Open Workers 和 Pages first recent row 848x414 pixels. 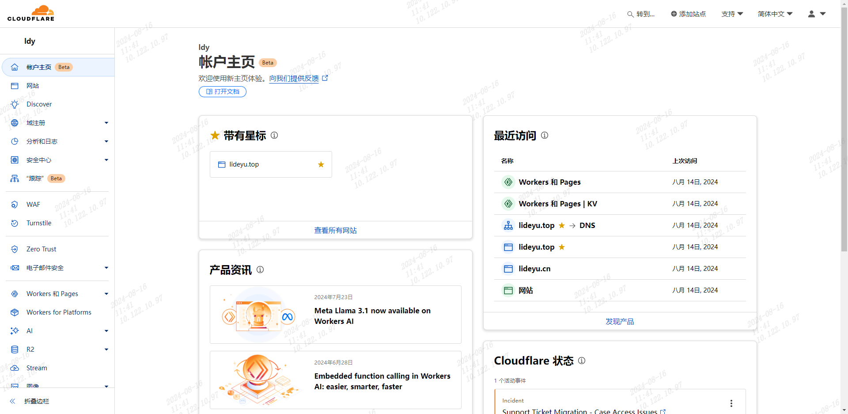pyautogui.click(x=620, y=182)
